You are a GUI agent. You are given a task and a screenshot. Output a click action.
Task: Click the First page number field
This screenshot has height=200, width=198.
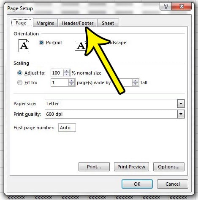tap(67, 128)
